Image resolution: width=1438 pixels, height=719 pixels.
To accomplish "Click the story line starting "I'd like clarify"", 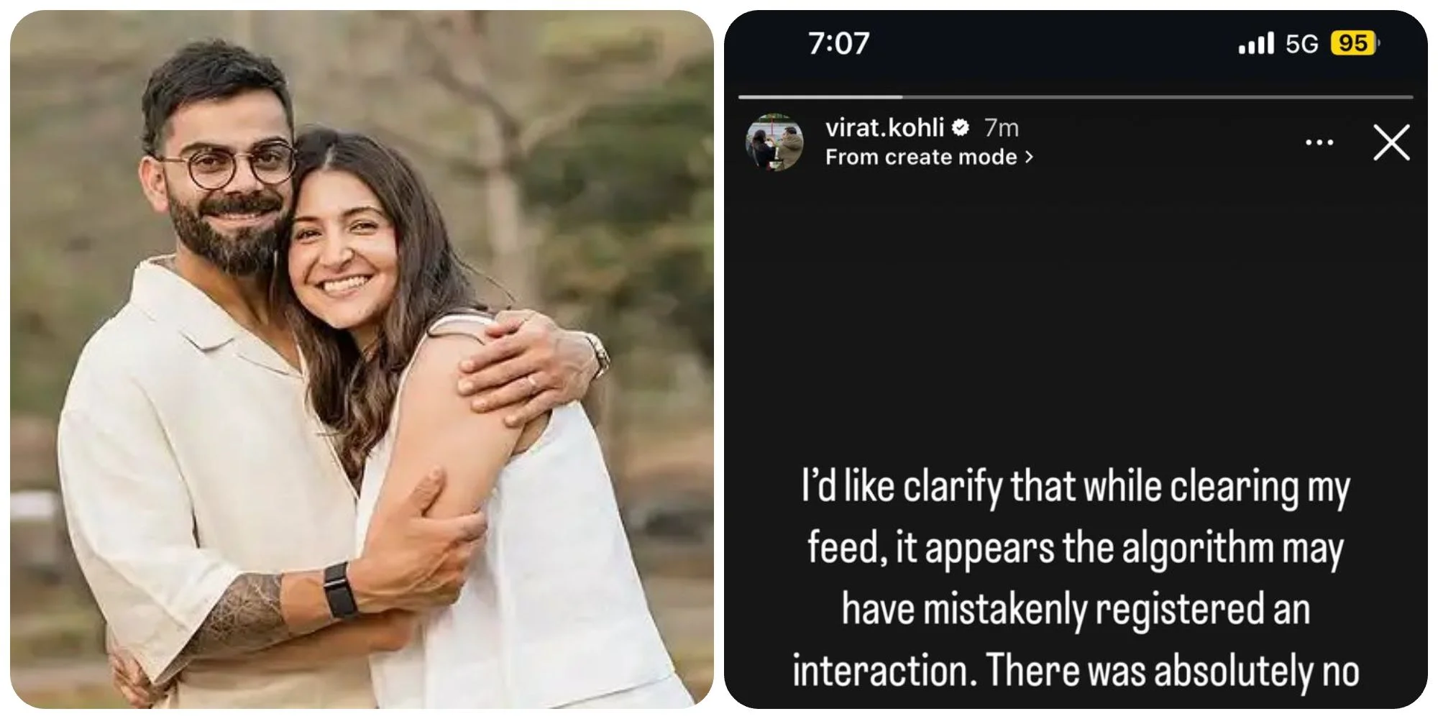I will [x=1076, y=487].
